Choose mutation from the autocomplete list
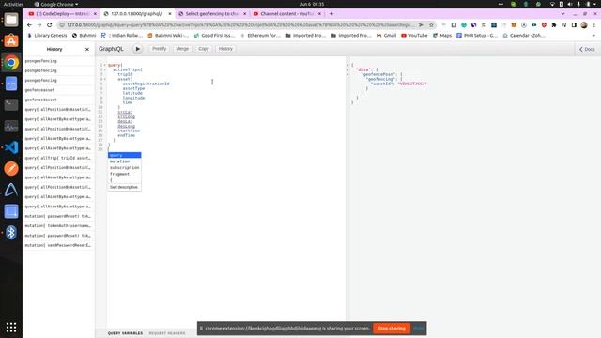Viewport: 601px width, 338px height. pos(124,161)
